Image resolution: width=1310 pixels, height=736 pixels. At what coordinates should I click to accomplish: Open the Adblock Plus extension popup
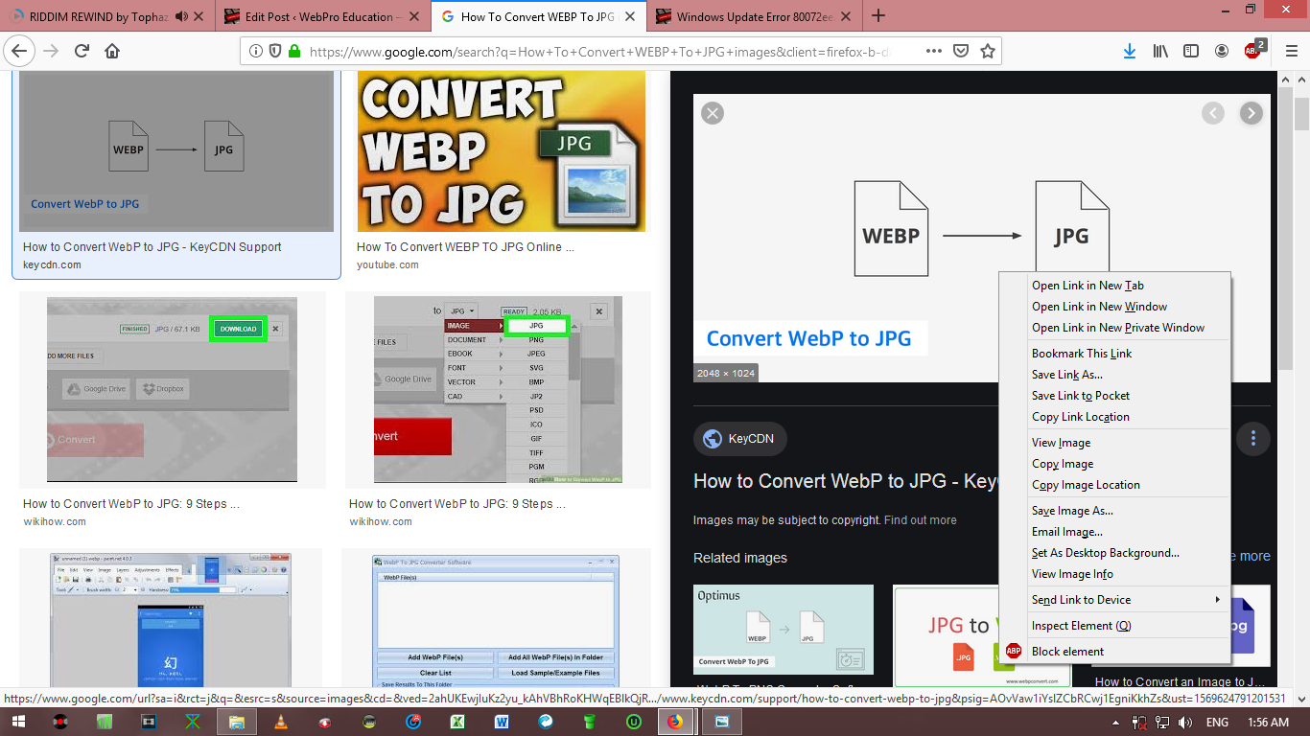1254,50
